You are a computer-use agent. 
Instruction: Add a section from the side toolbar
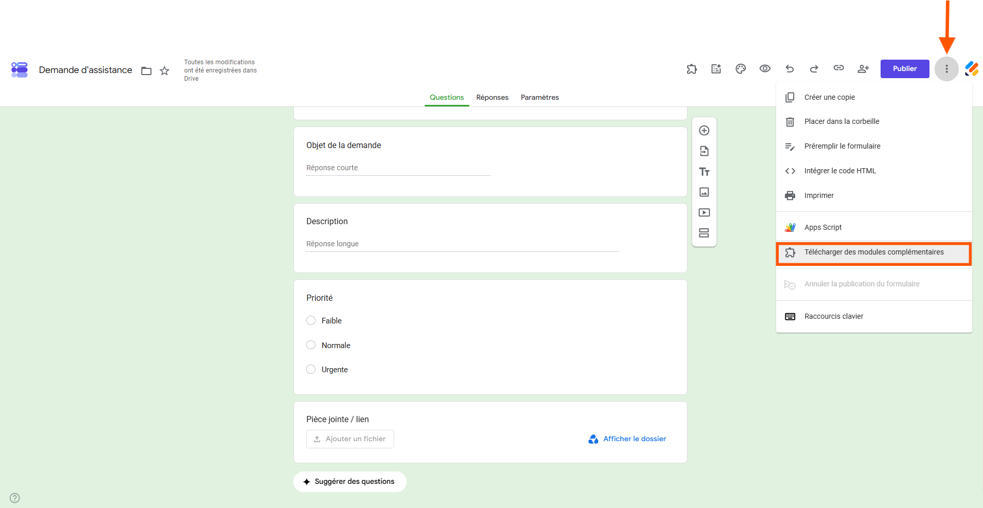pyautogui.click(x=704, y=233)
